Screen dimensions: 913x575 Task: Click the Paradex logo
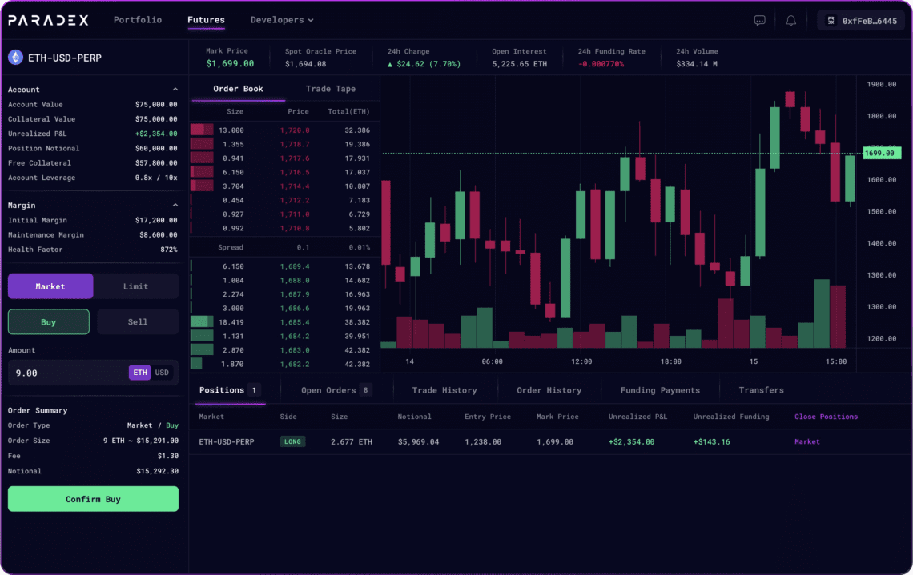[49, 20]
